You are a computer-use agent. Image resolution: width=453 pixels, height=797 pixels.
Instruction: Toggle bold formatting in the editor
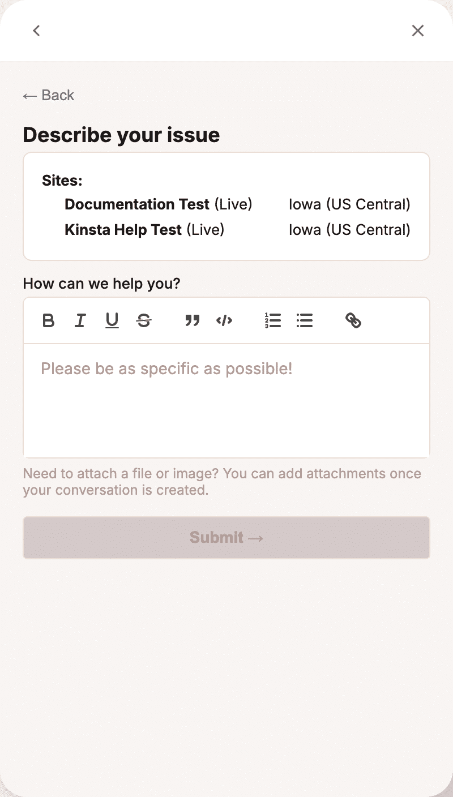pos(49,321)
